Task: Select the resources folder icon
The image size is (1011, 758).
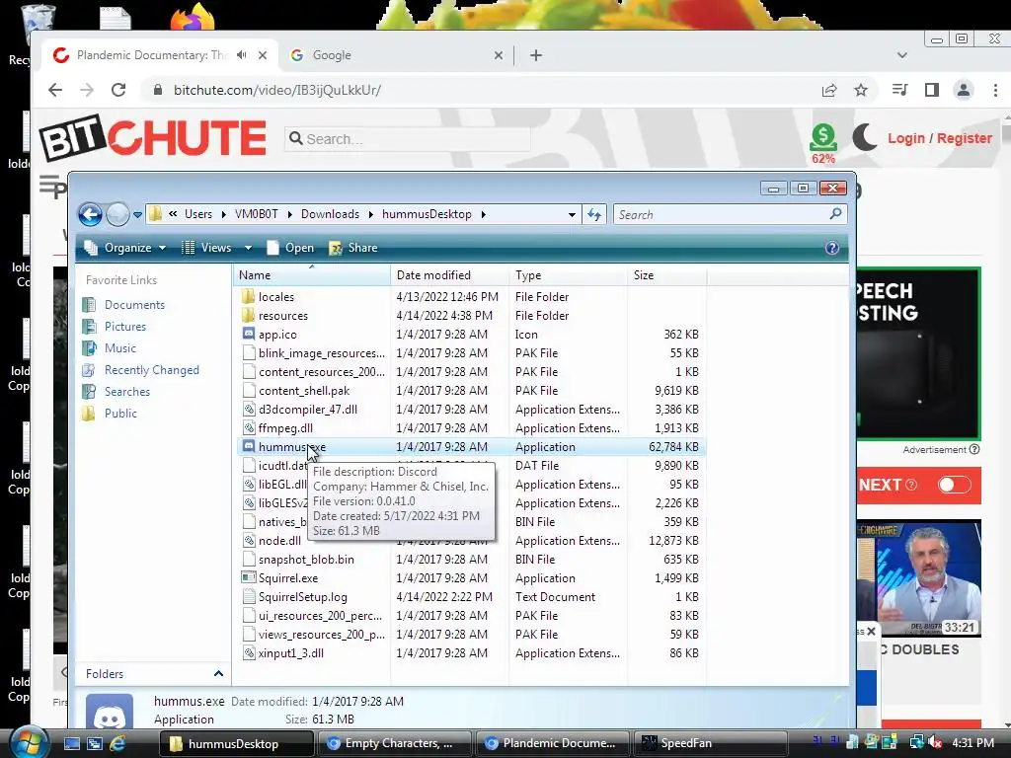Action: point(248,315)
